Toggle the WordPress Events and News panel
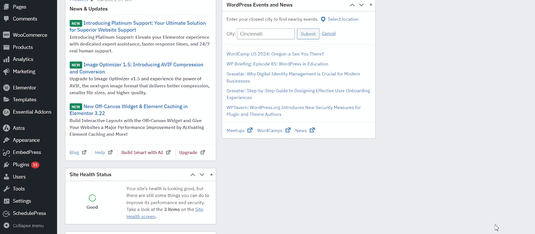This screenshot has width=535, height=234. click(x=371, y=5)
